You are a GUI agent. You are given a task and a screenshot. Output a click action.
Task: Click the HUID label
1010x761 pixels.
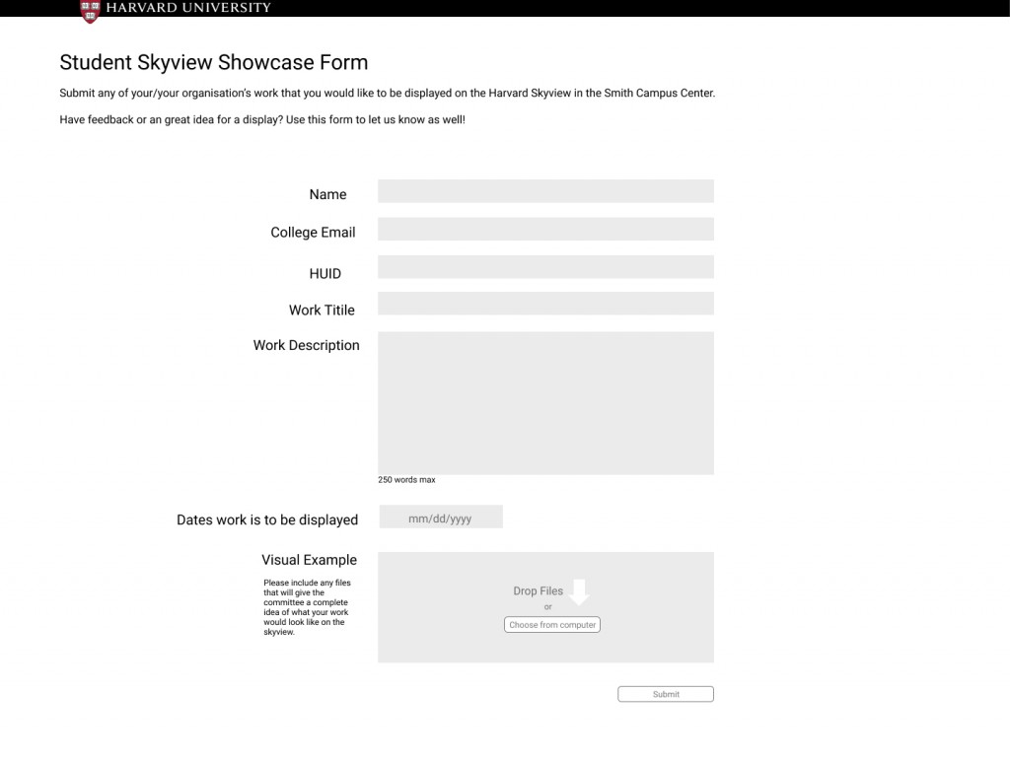coord(325,274)
